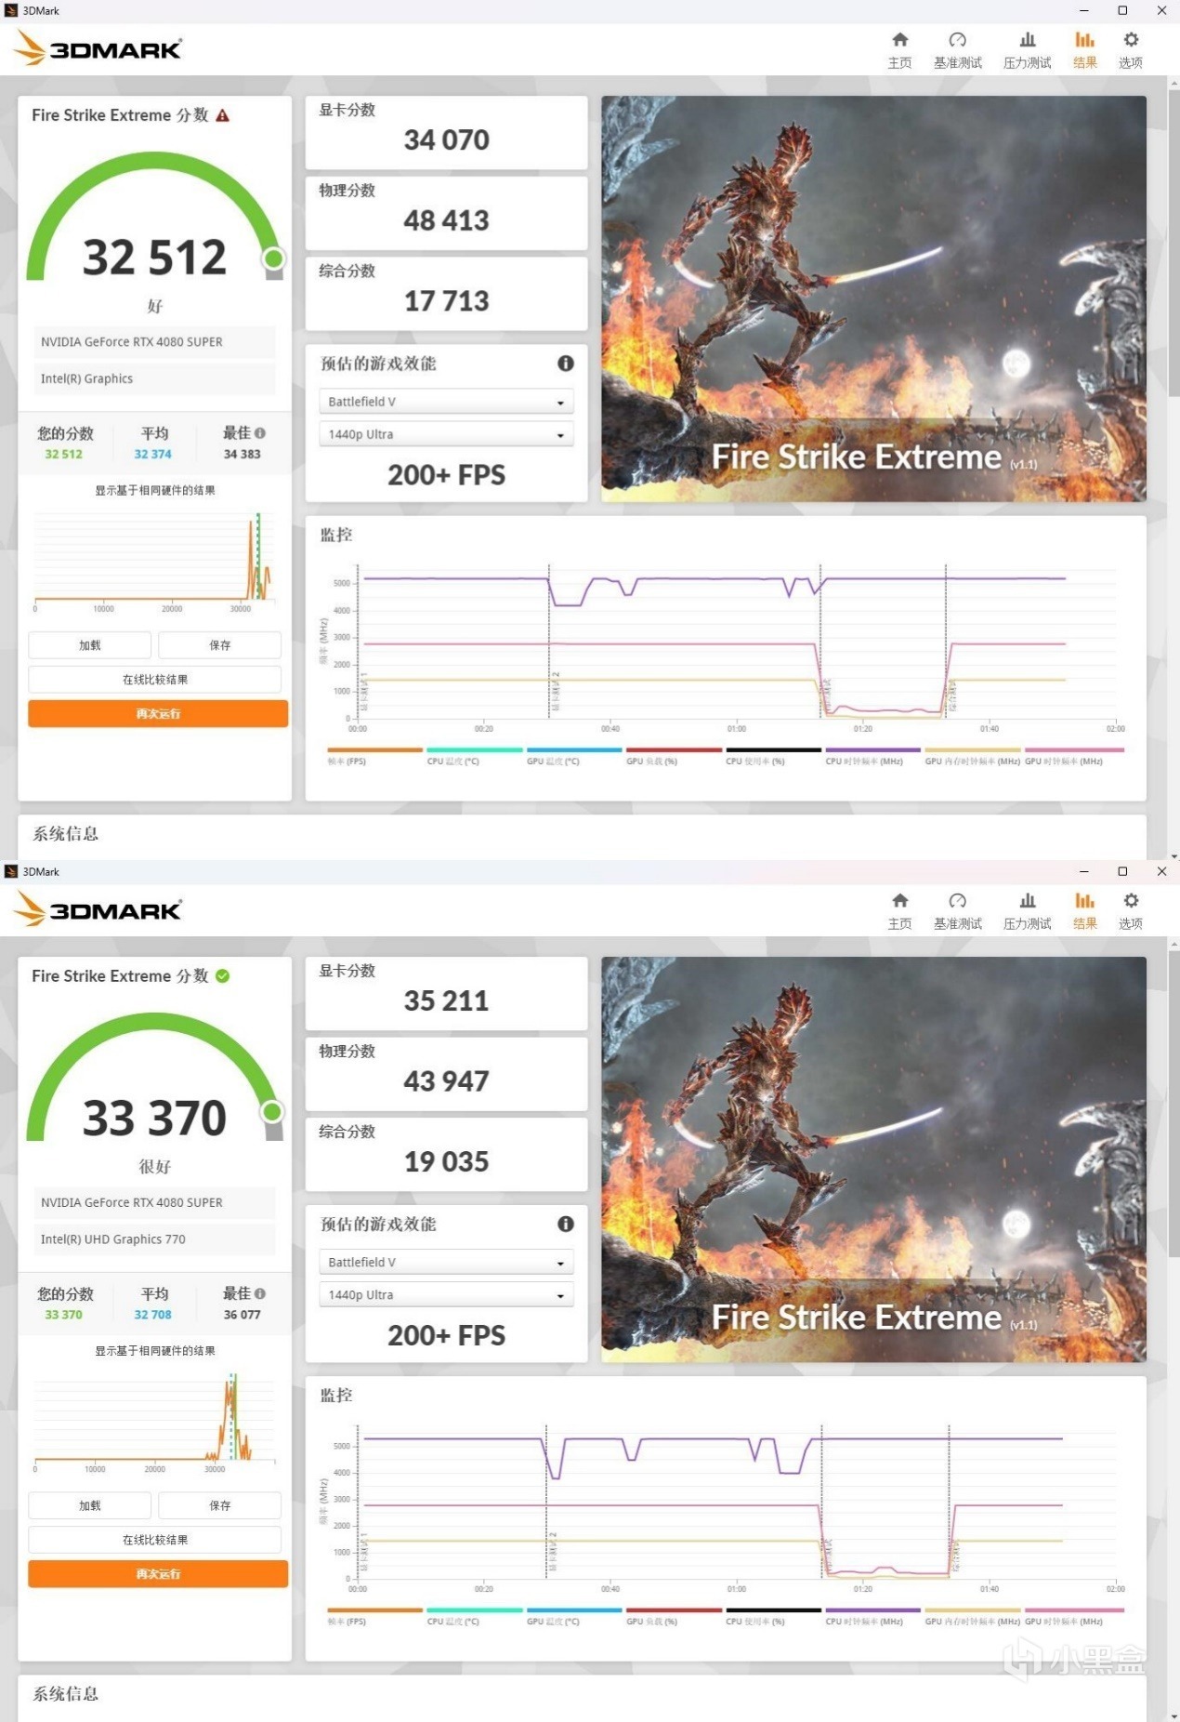Open Battlefield V game dropdown in bottom window
This screenshot has width=1180, height=1722.
click(446, 1263)
